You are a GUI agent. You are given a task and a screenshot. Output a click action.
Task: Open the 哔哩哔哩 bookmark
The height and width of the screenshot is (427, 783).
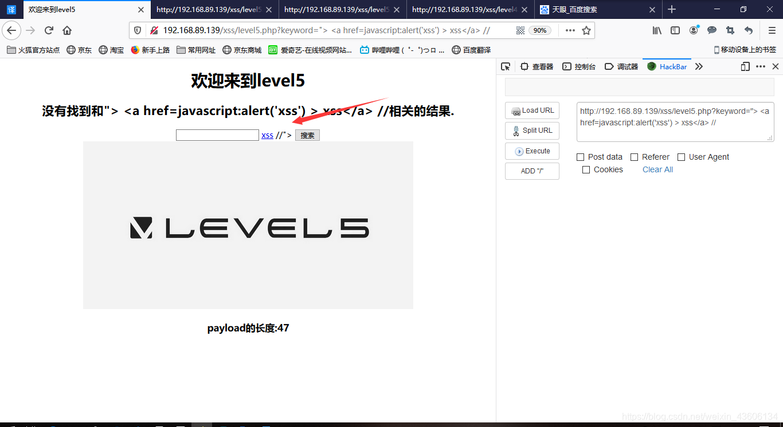coord(402,50)
